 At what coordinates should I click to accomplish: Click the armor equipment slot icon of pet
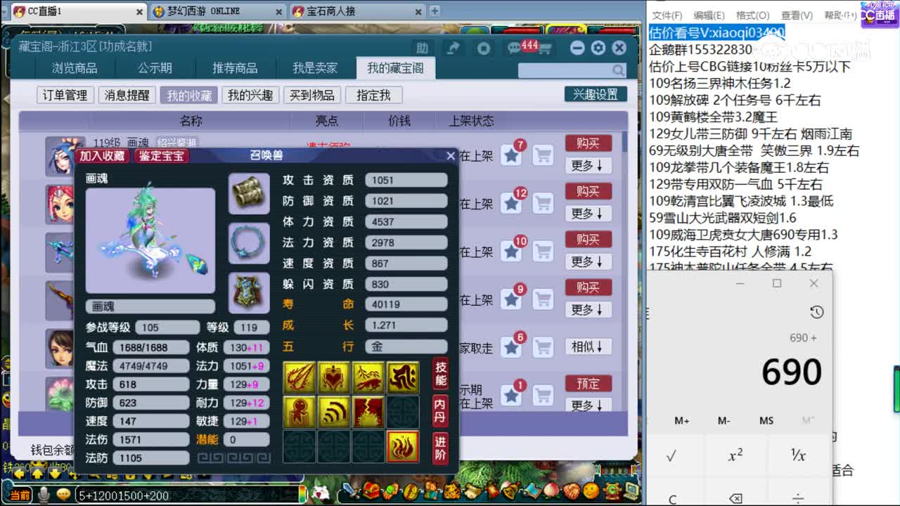tap(249, 293)
